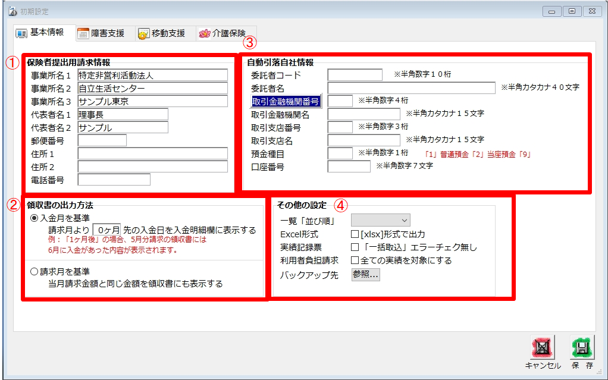Click the 移動支援 tab icon
This screenshot has width=608, height=380.
pyautogui.click(x=143, y=33)
